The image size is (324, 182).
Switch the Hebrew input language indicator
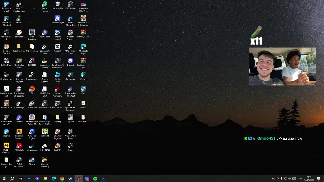coord(300,179)
